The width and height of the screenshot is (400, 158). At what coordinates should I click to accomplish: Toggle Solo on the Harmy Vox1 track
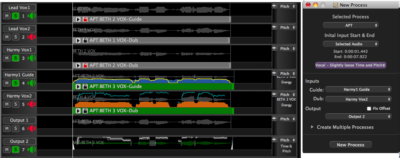coord(15,58)
